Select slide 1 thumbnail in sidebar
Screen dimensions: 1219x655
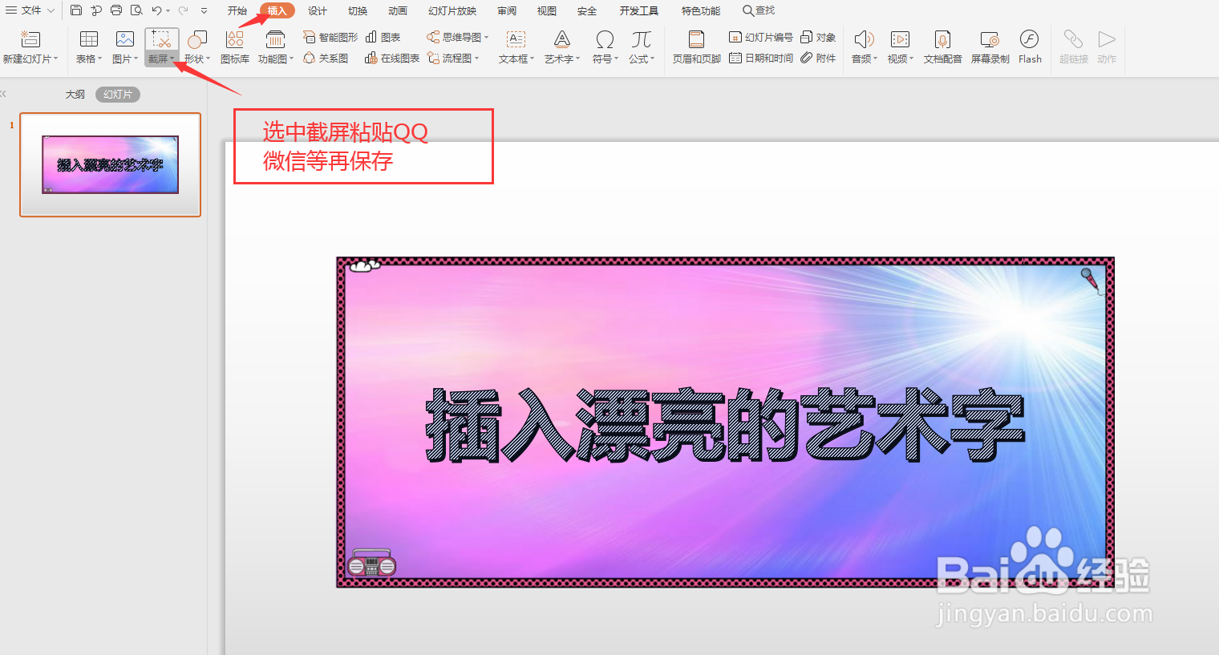[x=110, y=164]
